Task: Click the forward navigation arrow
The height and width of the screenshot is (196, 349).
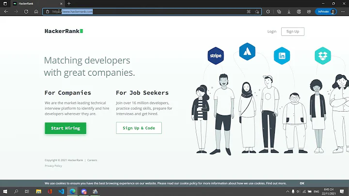Action: click(16, 12)
